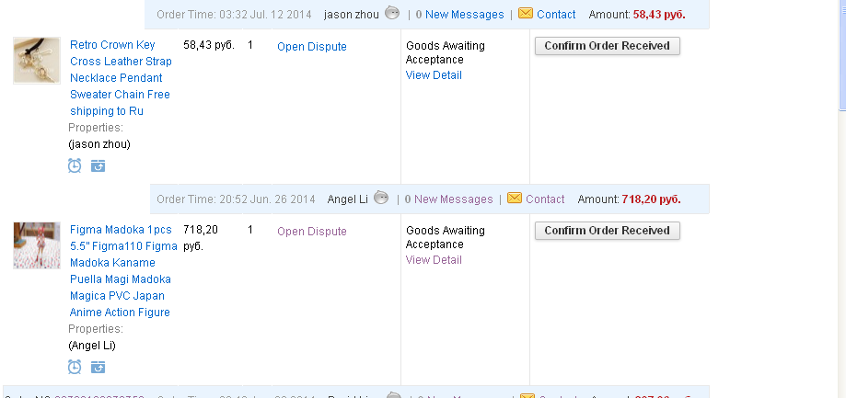The image size is (846, 398).
Task: Open Dispute for the Retro Crown necklace
Action: pos(312,47)
